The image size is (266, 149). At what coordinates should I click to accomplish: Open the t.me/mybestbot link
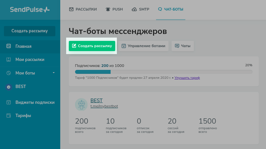104,106
